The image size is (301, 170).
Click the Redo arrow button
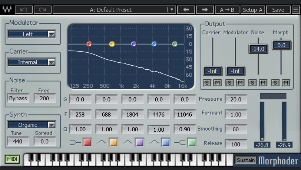point(42,10)
